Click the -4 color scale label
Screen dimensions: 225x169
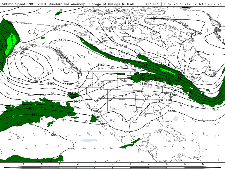[x=40, y=164]
